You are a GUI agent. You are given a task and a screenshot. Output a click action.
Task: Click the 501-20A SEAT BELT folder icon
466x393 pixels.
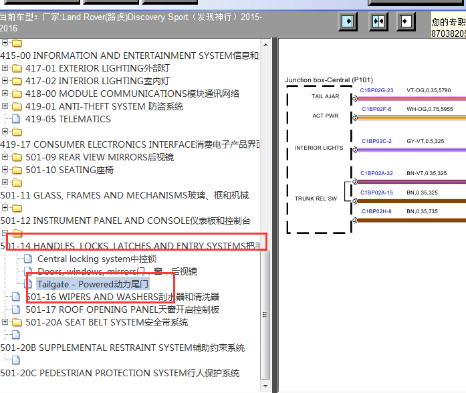pyautogui.click(x=17, y=322)
